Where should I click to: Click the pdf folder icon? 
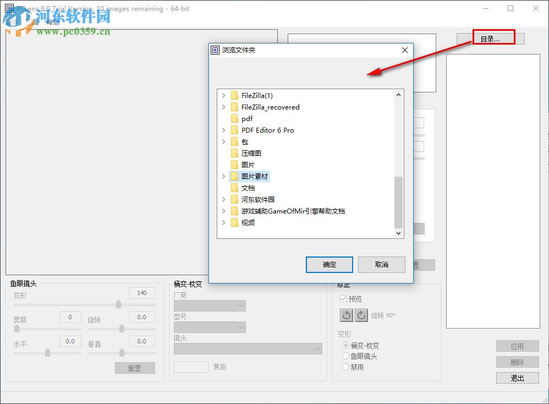(234, 118)
